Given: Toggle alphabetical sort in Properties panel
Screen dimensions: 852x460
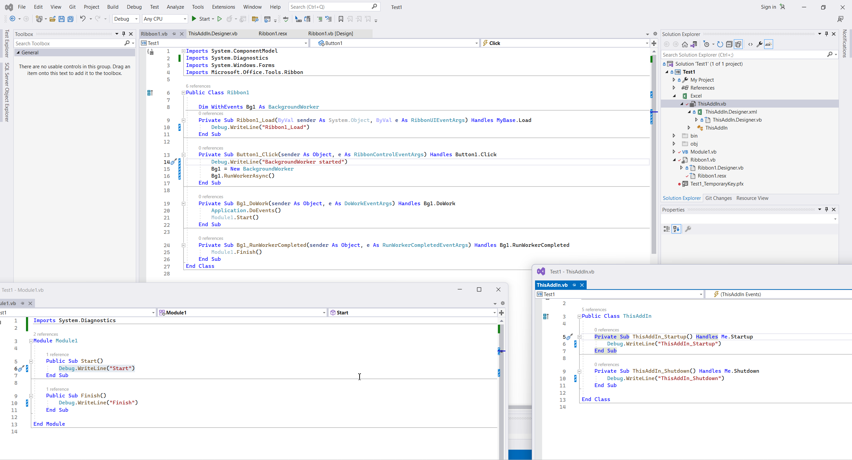Looking at the screenshot, I should 676,229.
